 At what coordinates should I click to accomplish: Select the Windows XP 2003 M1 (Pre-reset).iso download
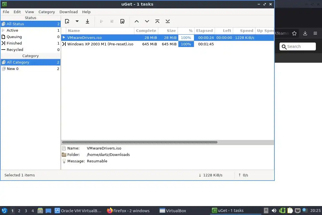pos(100,44)
